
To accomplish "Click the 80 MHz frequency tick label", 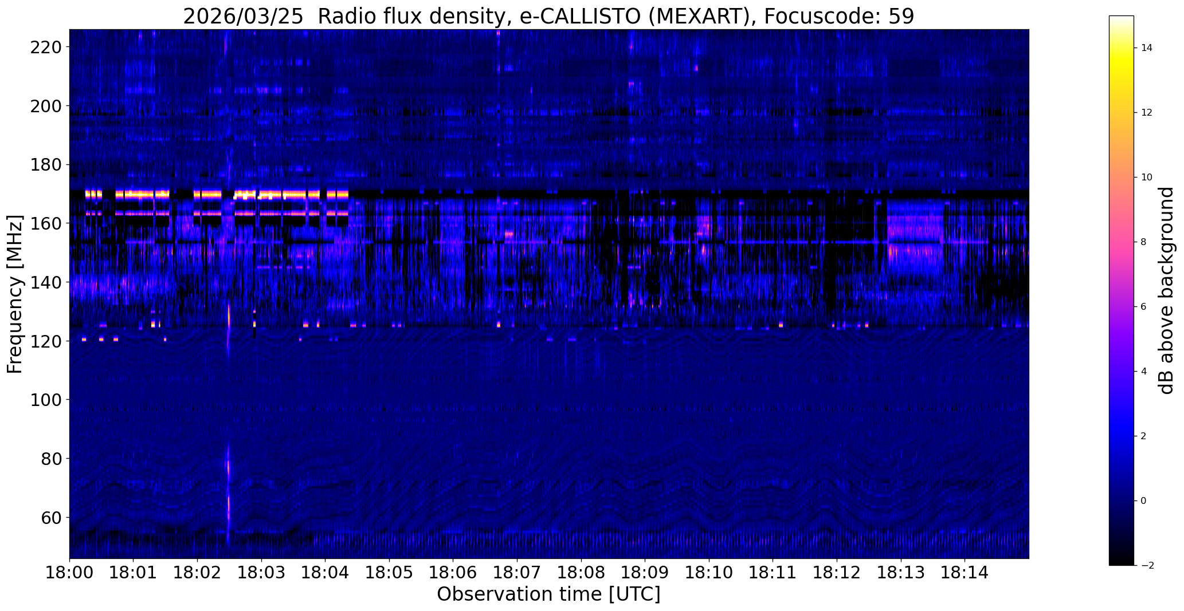I will coord(53,459).
